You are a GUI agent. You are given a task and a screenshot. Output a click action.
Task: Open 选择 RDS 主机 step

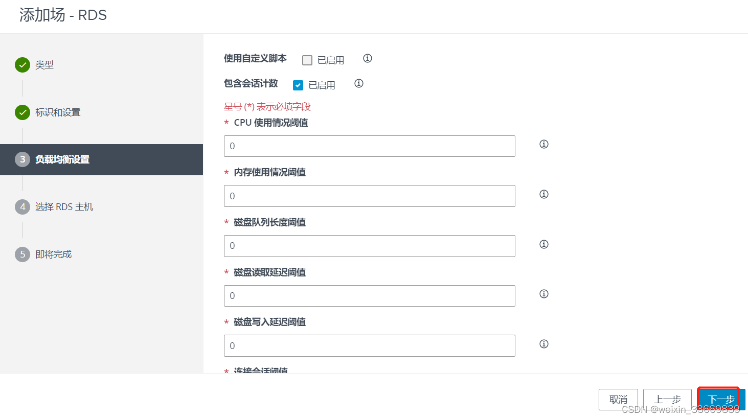pyautogui.click(x=64, y=207)
